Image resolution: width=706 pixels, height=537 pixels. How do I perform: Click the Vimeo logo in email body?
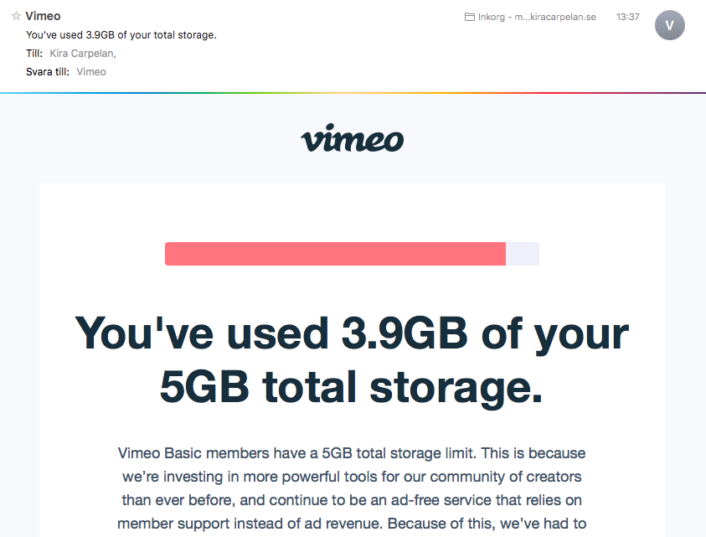tap(352, 138)
